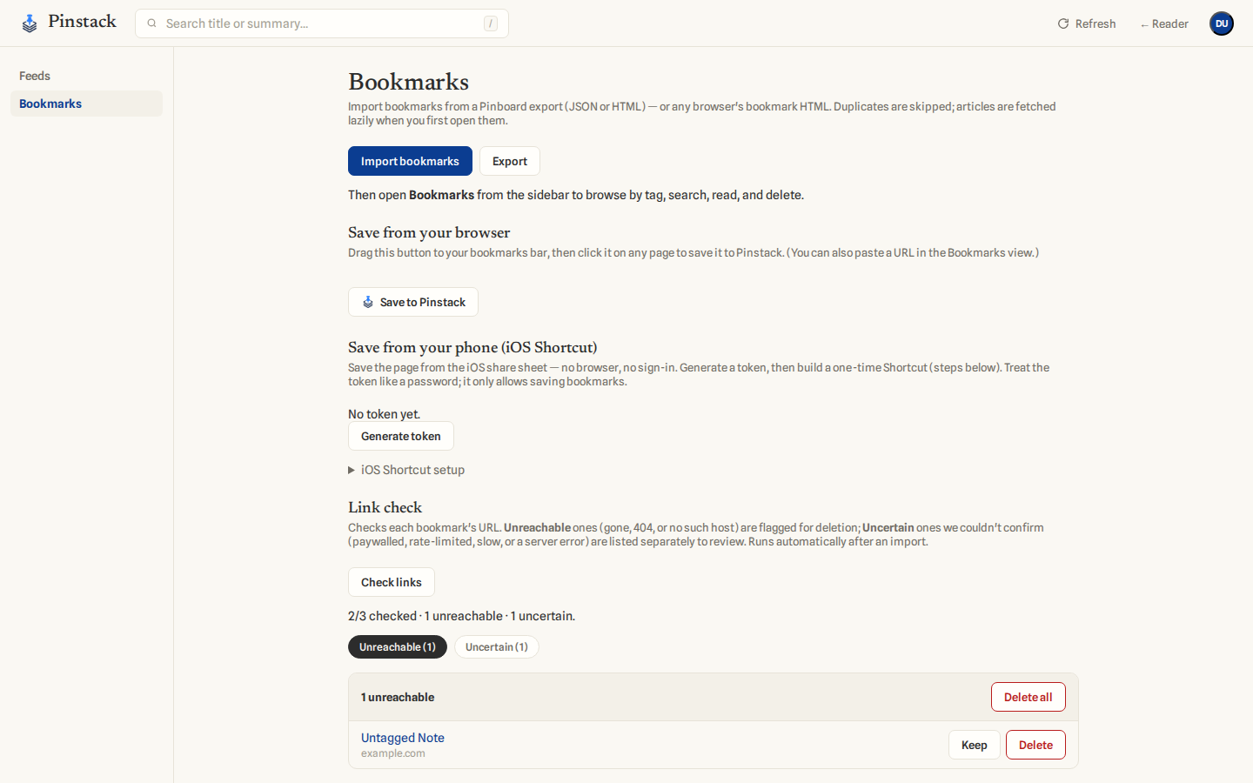Click the '2/3 checked' status line
Screen dimensions: 1253x783
[x=461, y=616]
